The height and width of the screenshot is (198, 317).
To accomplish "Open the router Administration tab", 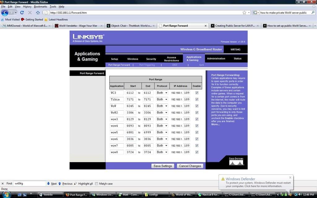I will coord(216,58).
